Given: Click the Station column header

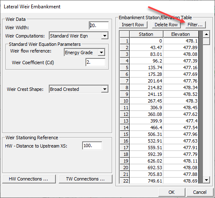Looking at the screenshot, I should [146, 34].
